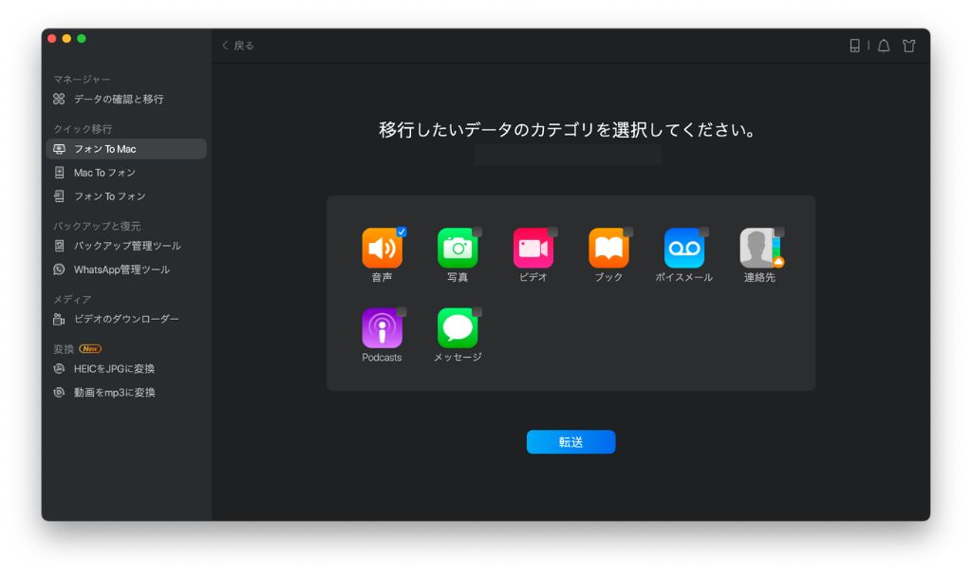972x576 pixels.
Task: Open ビデオのダウンローダー
Action: (126, 319)
